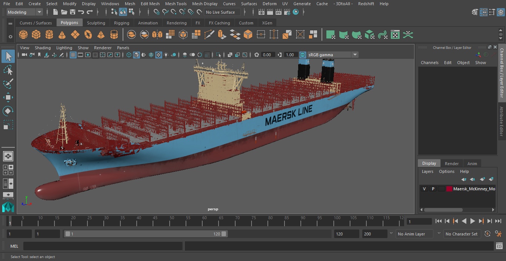The width and height of the screenshot is (506, 261).
Task: Click the New Scene icon
Action: pos(55,12)
